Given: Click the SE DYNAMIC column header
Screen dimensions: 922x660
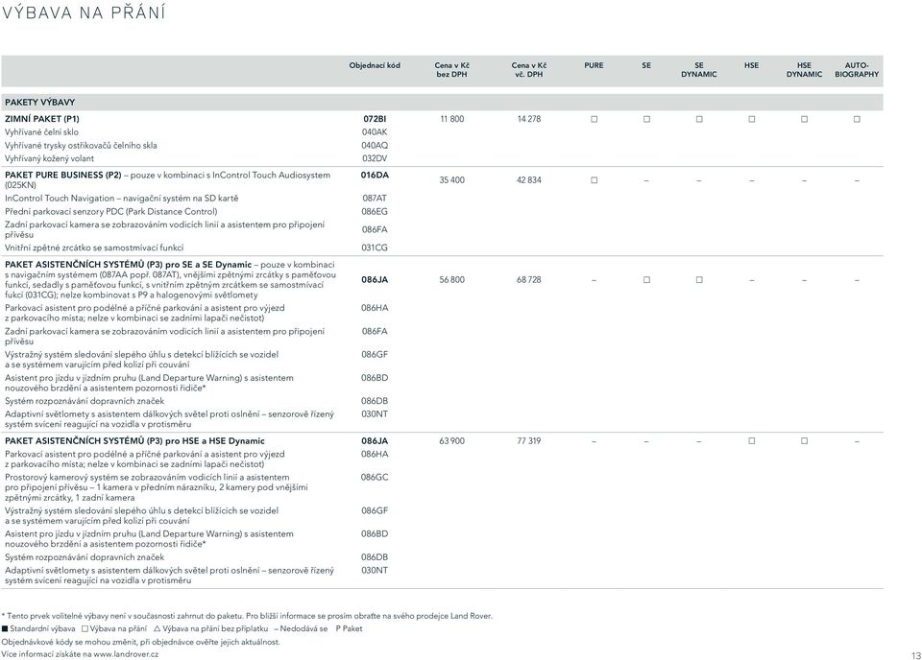Looking at the screenshot, I should pyautogui.click(x=699, y=70).
